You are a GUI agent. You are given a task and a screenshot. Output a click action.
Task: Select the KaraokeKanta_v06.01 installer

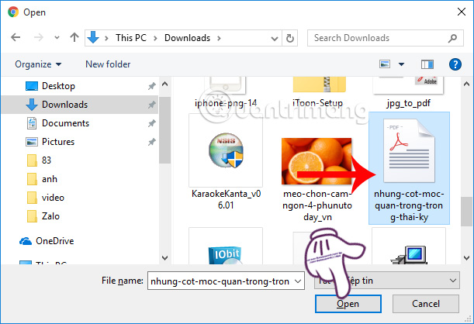[x=226, y=163]
